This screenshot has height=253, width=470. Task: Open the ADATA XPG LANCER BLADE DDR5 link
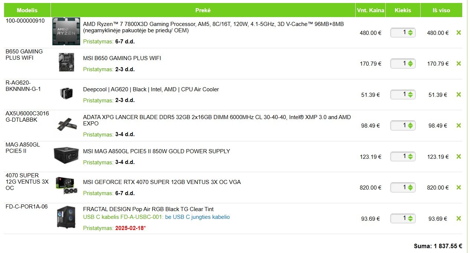click(217, 120)
